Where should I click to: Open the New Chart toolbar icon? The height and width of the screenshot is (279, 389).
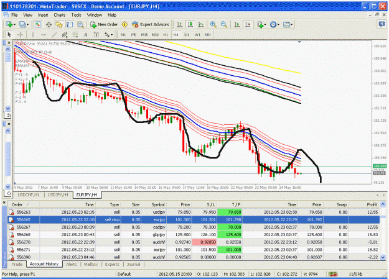10,24
